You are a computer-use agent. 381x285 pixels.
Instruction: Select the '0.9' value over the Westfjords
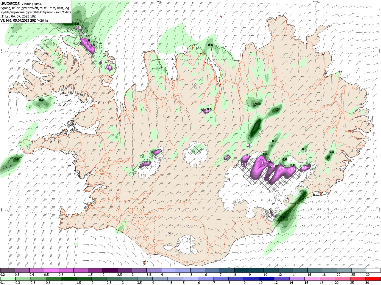(41, 100)
